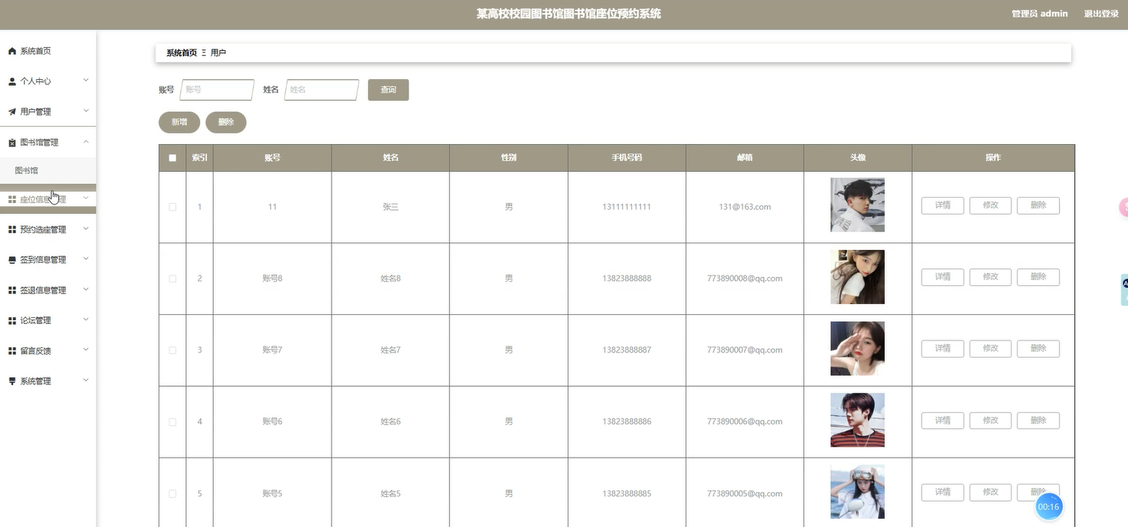1128x527 pixels.
Task: Click 退出登录 to log out
Action: click(1101, 14)
